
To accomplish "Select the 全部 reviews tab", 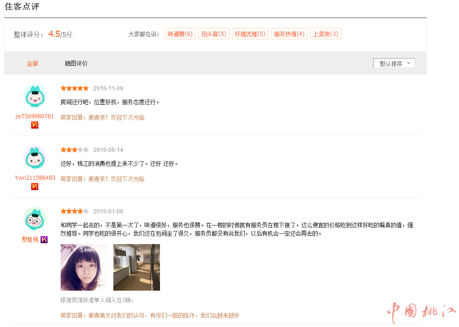I will [32, 63].
